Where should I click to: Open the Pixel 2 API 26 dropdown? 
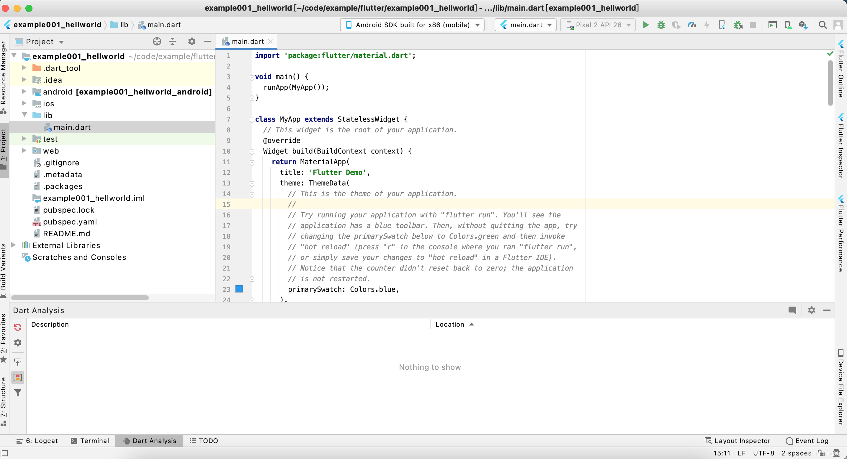point(598,25)
